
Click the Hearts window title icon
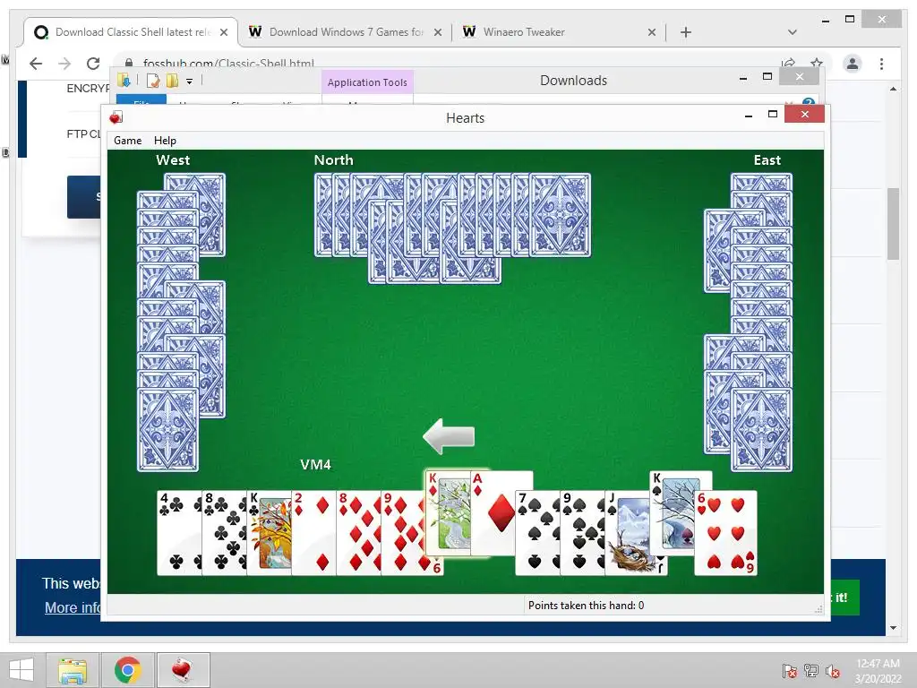pos(116,117)
